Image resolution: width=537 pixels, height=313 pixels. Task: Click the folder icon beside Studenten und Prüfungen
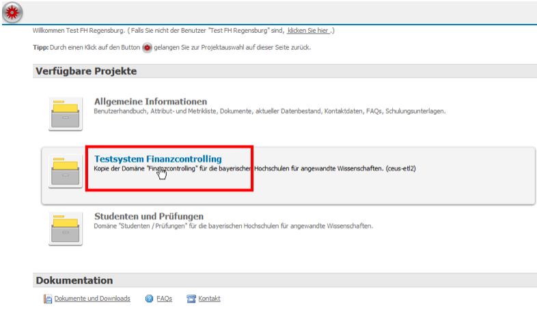click(66, 228)
